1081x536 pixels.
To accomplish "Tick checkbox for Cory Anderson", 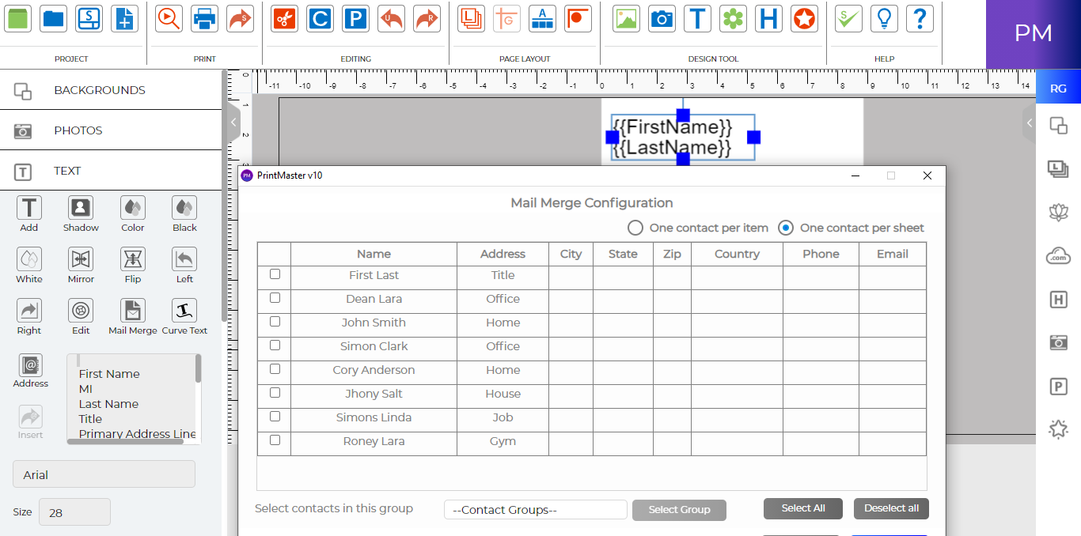I will click(x=275, y=369).
